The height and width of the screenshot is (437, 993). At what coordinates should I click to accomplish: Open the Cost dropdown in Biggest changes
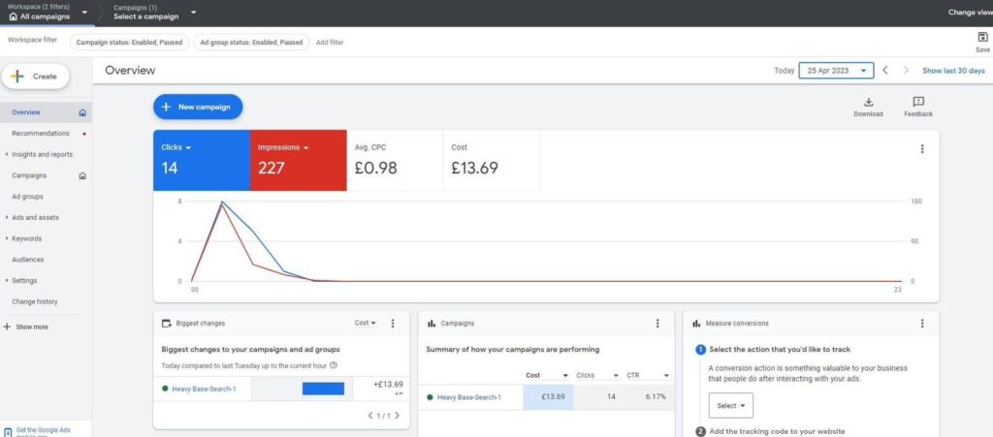tap(366, 324)
